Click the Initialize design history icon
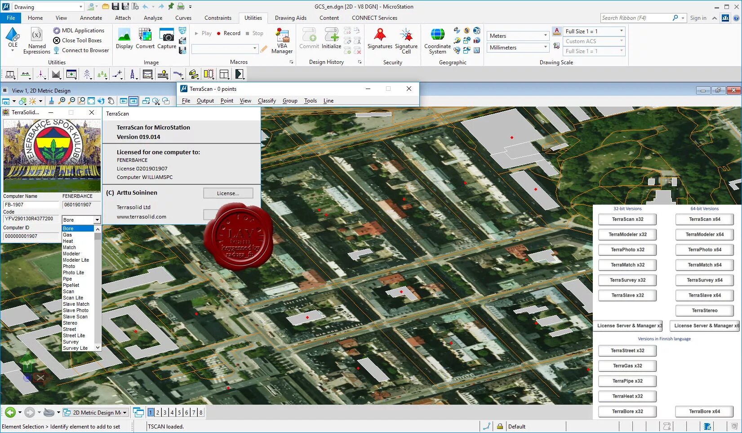 click(x=331, y=38)
